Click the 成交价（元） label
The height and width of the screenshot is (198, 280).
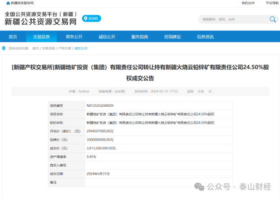click(59, 148)
